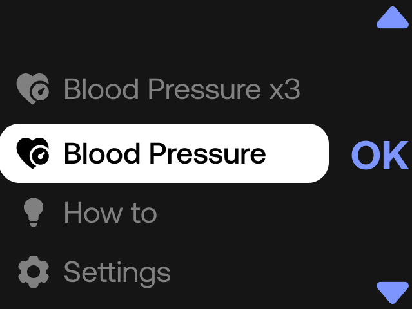View How to instructions via bulb icon

coord(34,212)
